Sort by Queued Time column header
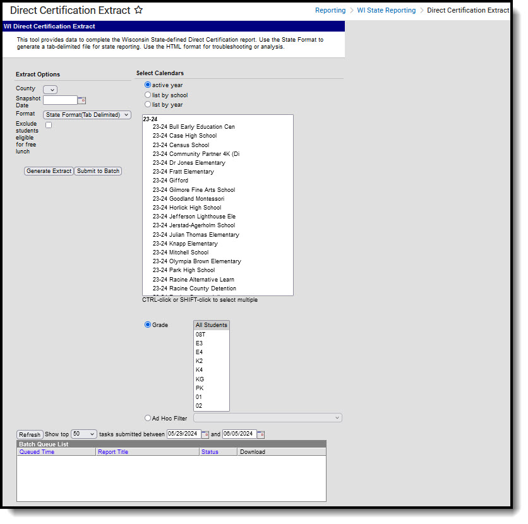 click(x=37, y=452)
